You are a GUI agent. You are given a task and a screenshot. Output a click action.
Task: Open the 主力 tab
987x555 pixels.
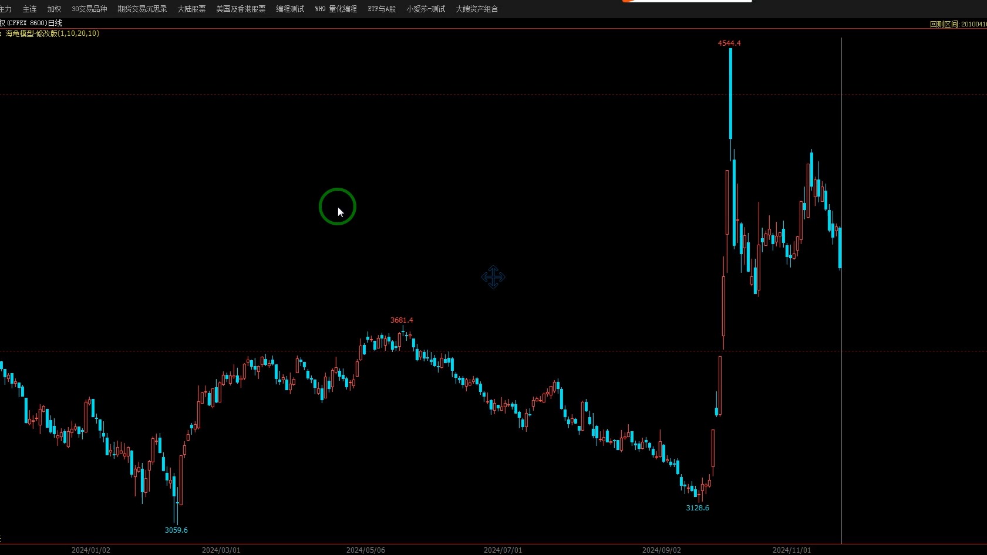(x=5, y=9)
